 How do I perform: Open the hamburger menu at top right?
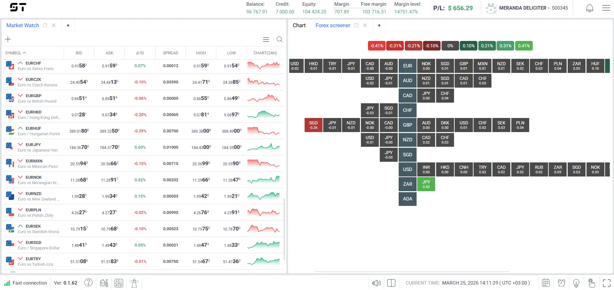[x=606, y=8]
